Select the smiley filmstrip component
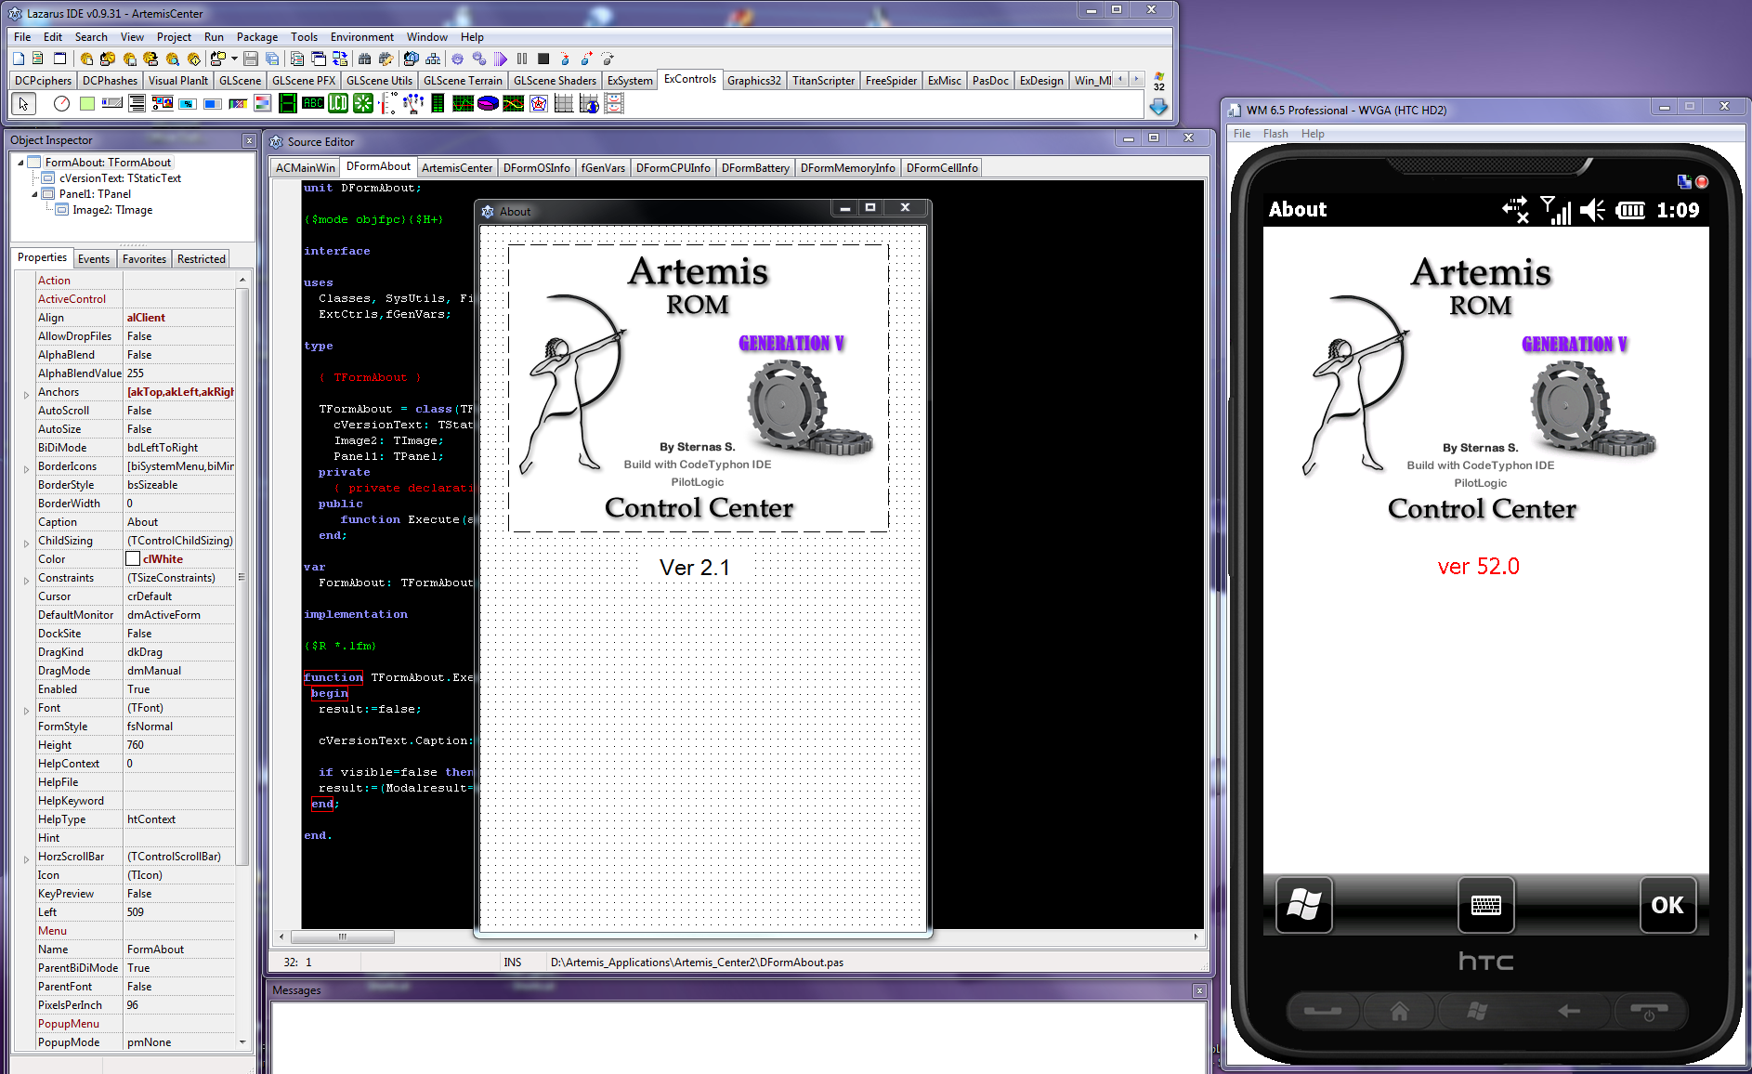Image resolution: width=1752 pixels, height=1074 pixels. (x=614, y=103)
